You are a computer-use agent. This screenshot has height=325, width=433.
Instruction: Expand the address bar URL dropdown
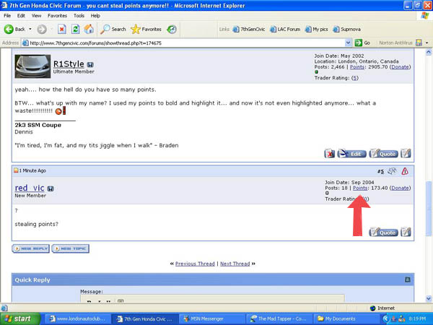(349, 43)
